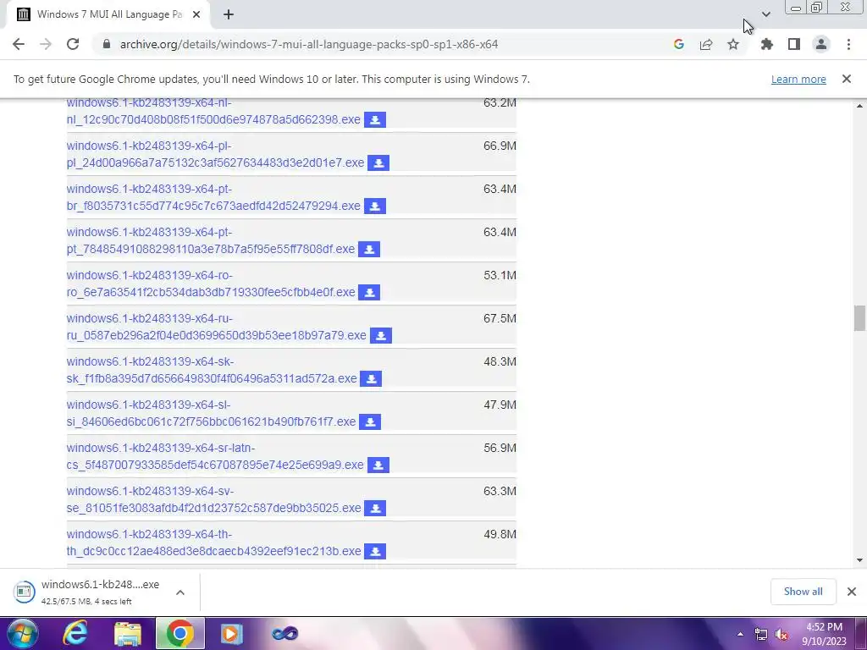
Task: Open the Chrome three-dot menu
Action: click(848, 44)
